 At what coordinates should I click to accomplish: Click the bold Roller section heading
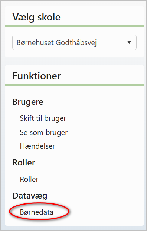24,163
